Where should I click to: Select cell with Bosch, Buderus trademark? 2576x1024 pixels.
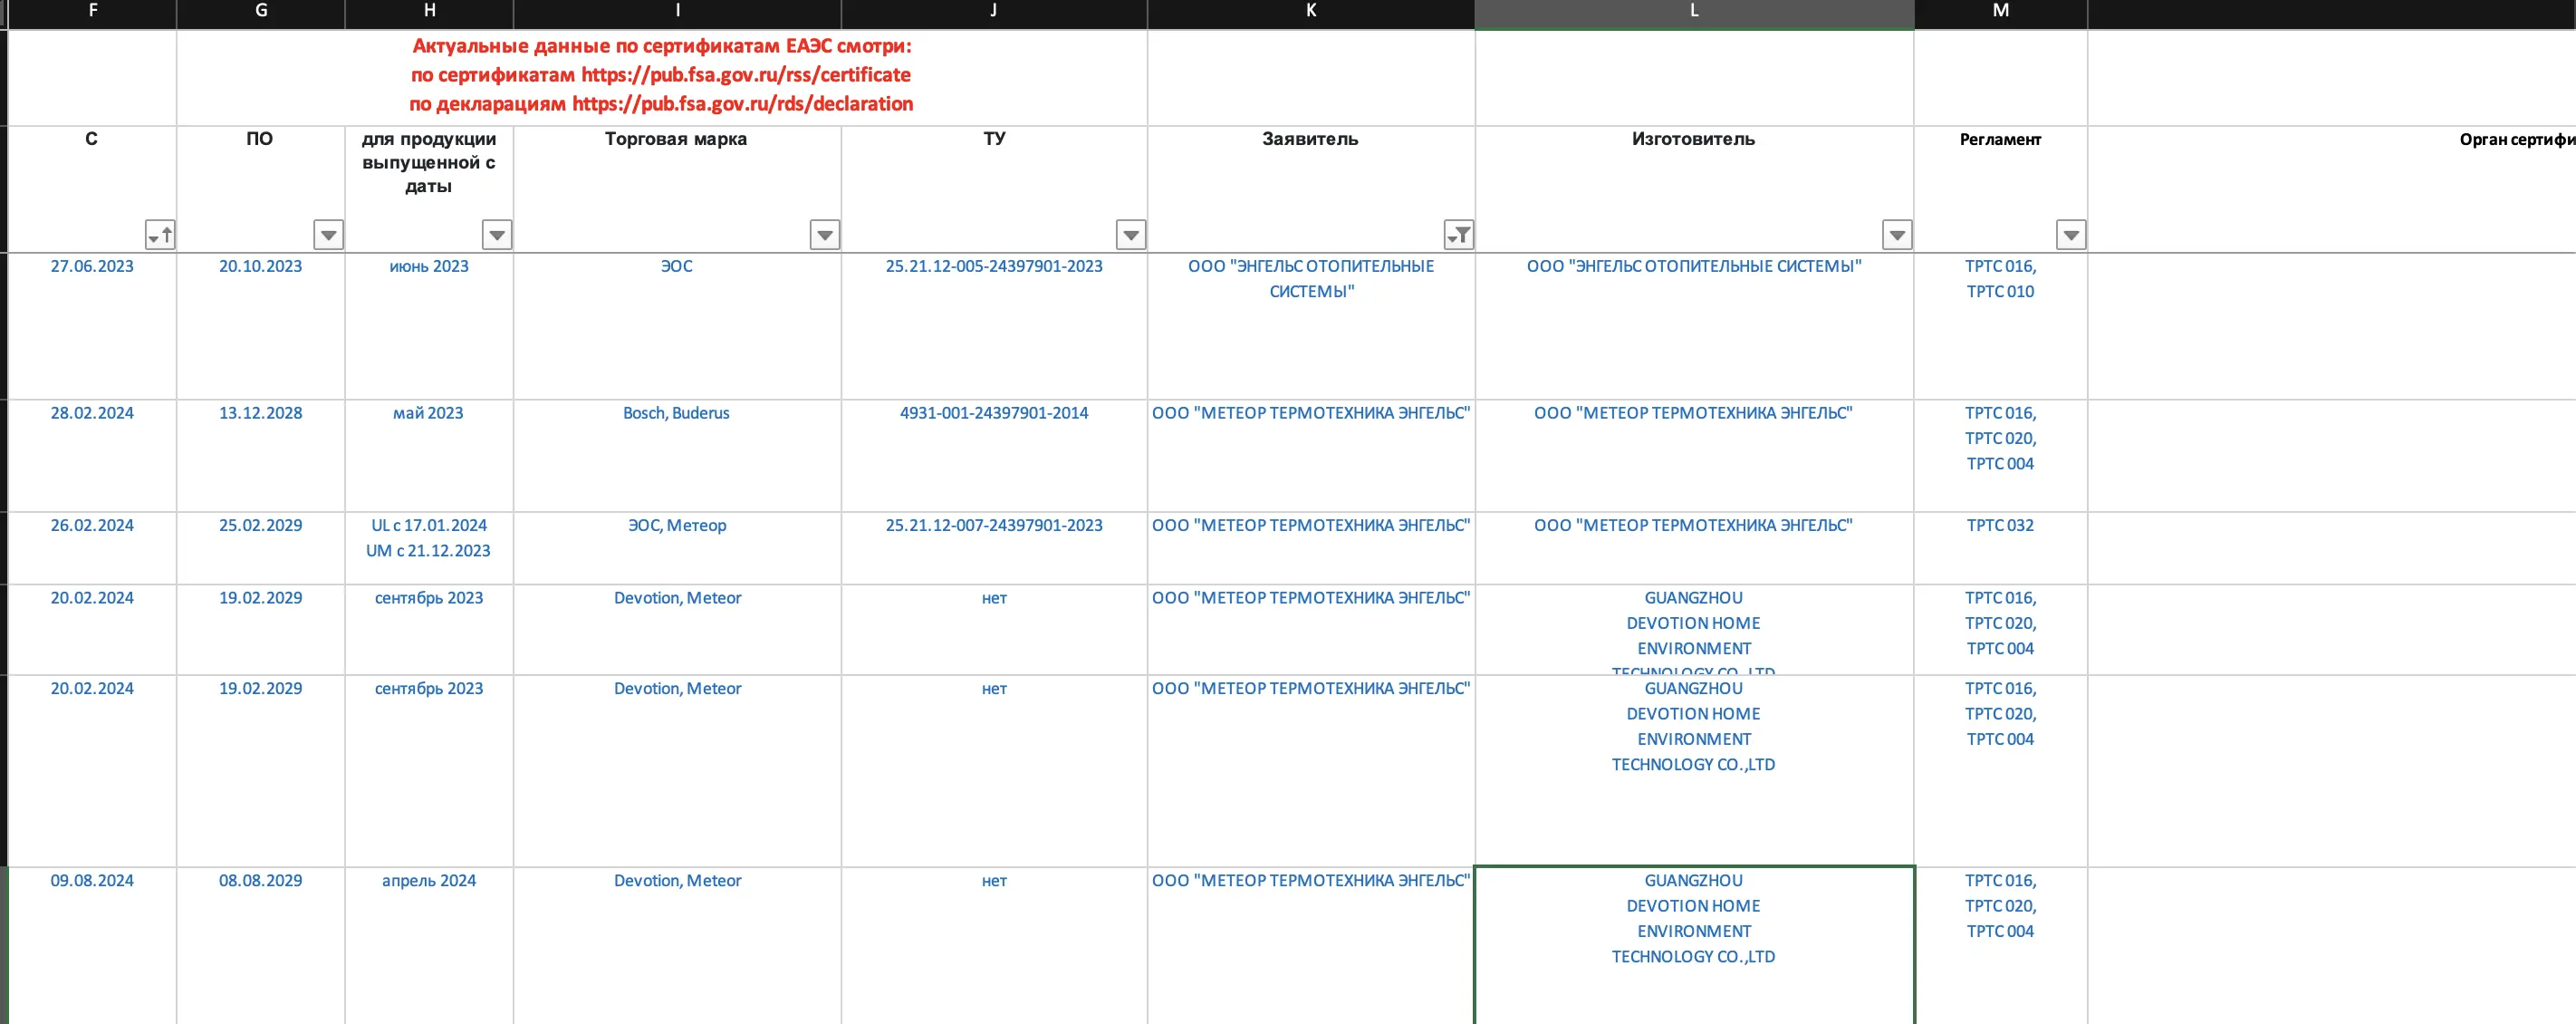click(677, 455)
